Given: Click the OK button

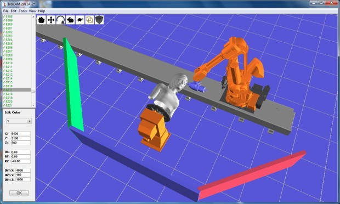Looking at the screenshot, I should click(x=19, y=193).
